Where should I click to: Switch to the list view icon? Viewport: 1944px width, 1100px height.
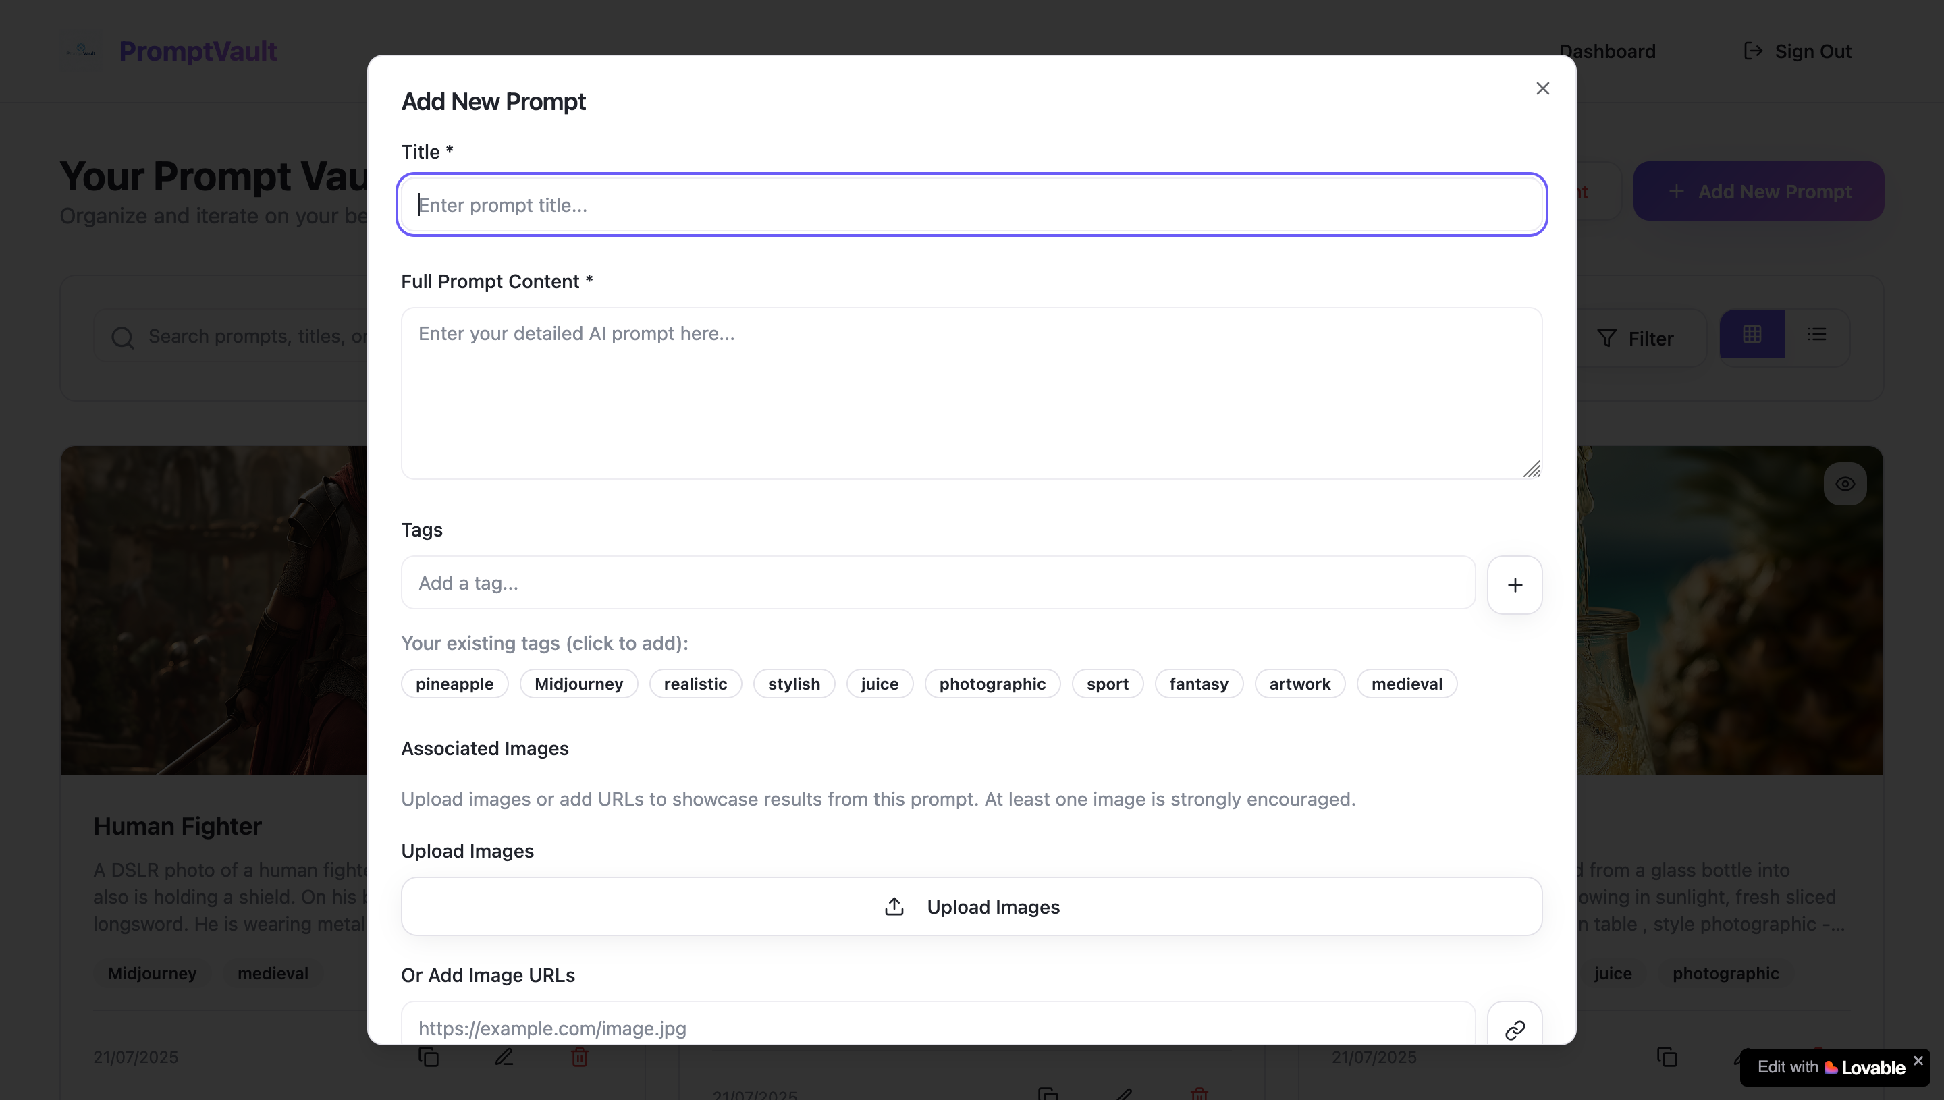tap(1818, 333)
